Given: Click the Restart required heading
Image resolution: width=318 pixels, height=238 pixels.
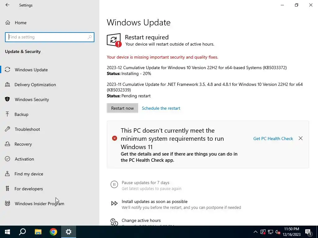Looking at the screenshot, I should coord(147,37).
